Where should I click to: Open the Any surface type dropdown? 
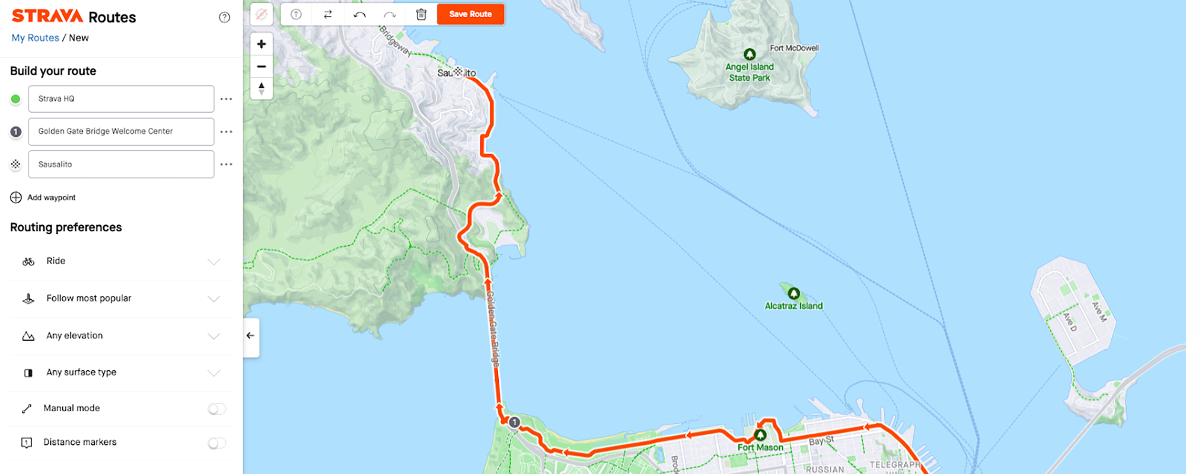pos(121,373)
